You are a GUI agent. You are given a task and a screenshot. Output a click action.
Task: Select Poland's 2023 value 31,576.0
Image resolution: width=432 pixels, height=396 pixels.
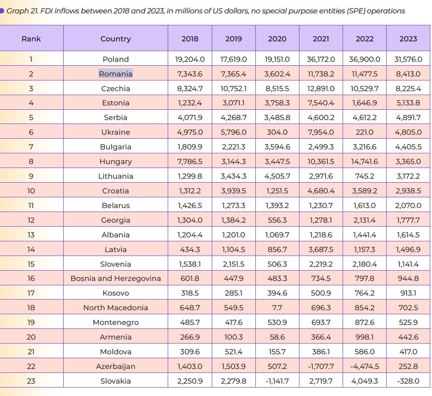[408, 59]
